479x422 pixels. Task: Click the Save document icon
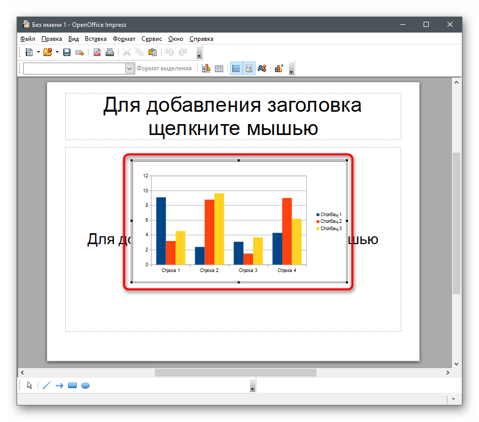(67, 52)
